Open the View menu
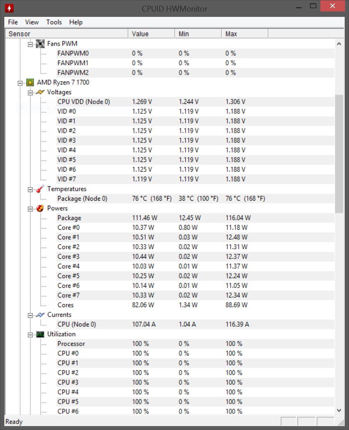 pyautogui.click(x=32, y=22)
